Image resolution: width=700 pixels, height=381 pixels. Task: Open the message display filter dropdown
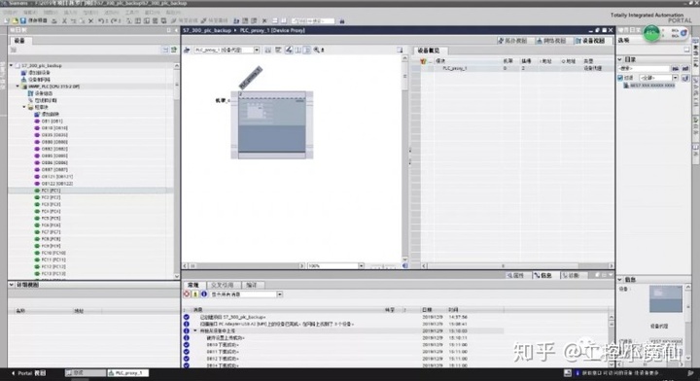(279, 294)
